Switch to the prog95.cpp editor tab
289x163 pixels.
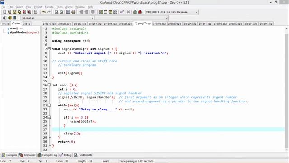click(x=266, y=24)
